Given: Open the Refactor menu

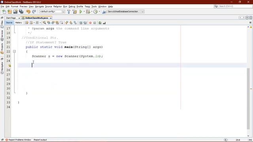Looking at the screenshot, I should point(58,6).
